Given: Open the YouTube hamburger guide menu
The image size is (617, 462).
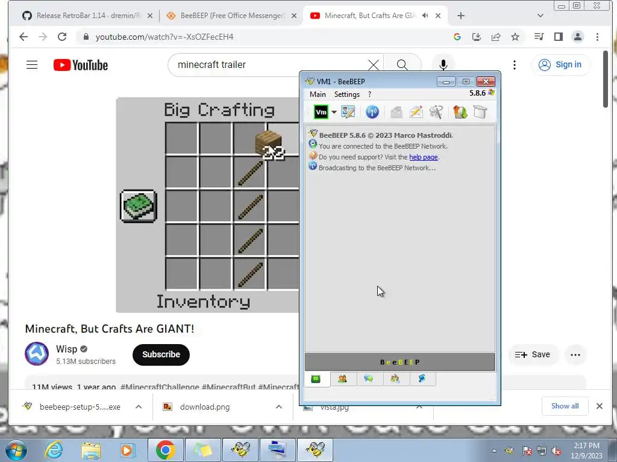Looking at the screenshot, I should (x=32, y=65).
